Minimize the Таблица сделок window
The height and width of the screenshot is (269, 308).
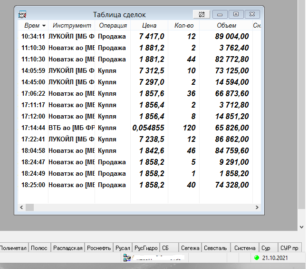[220, 14]
